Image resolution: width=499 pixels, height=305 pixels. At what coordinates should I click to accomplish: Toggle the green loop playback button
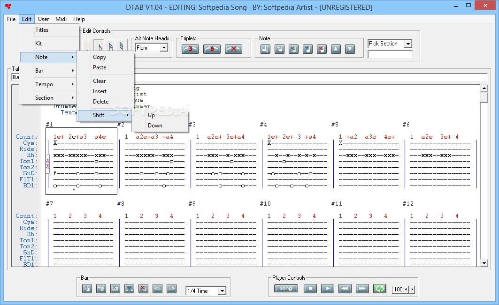pyautogui.click(x=380, y=289)
